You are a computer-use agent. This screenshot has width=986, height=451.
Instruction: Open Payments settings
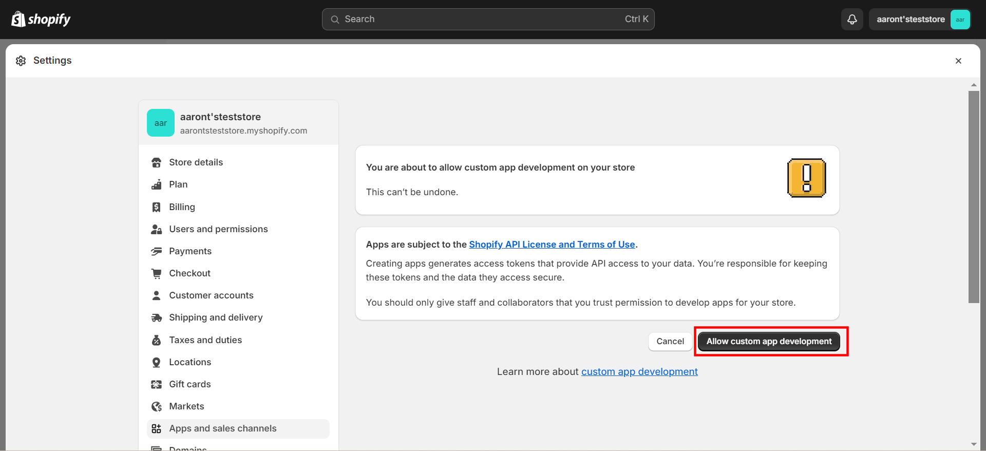click(238, 251)
